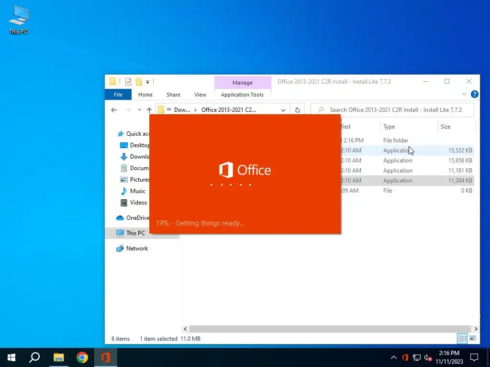
Task: Open the File menu tab
Action: pyautogui.click(x=118, y=95)
